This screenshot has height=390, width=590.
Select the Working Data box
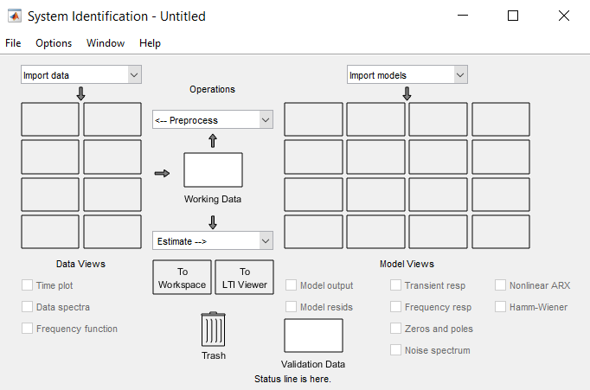(x=213, y=169)
